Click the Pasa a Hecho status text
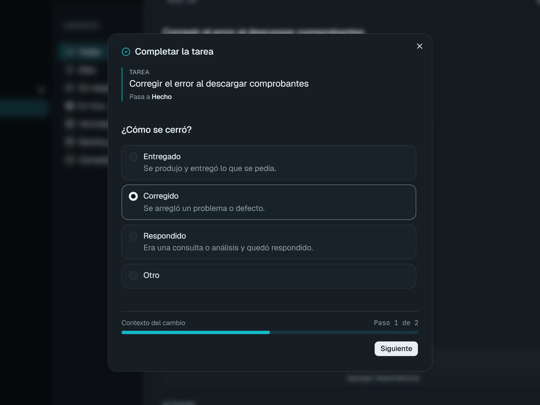This screenshot has height=405, width=540. point(150,97)
